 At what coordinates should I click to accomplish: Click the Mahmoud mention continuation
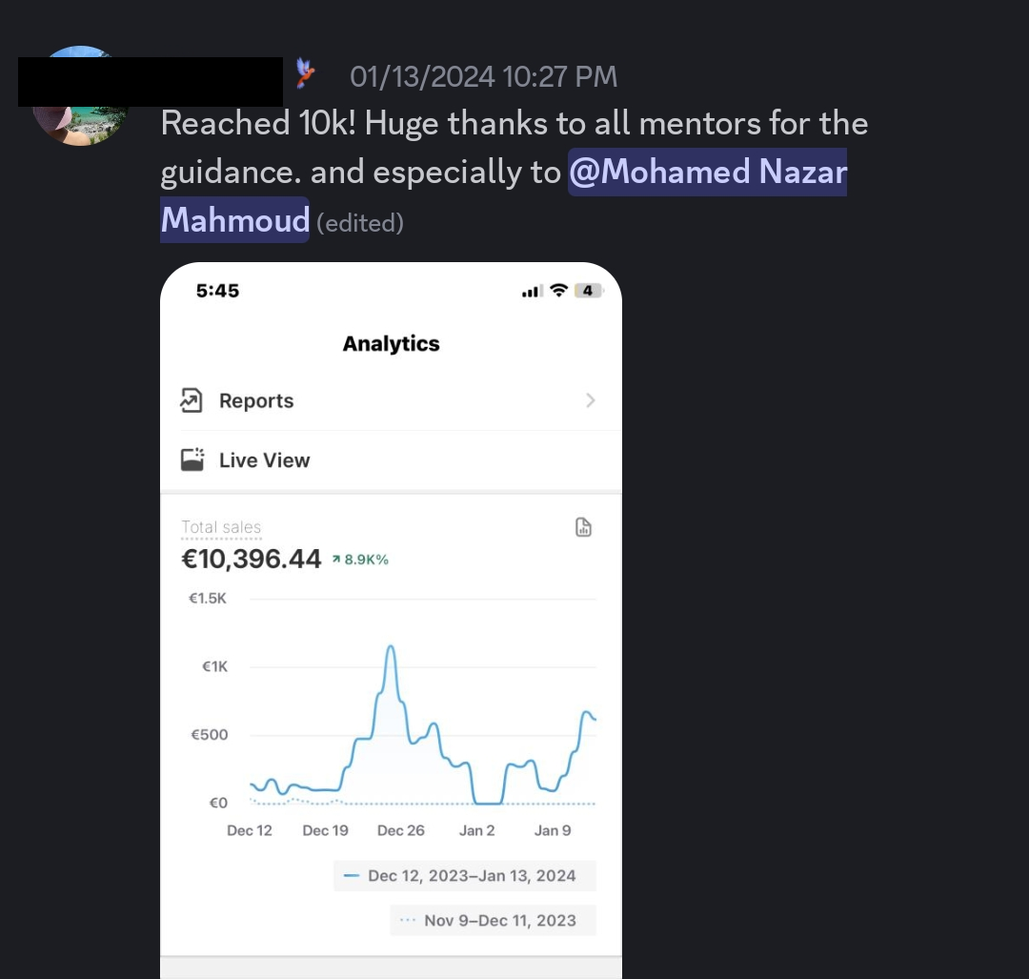[235, 220]
